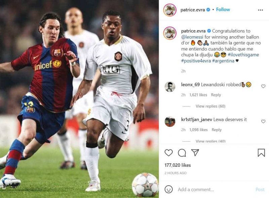Open the emoji picker smiley icon
269x198 pixels.
coord(168,189)
